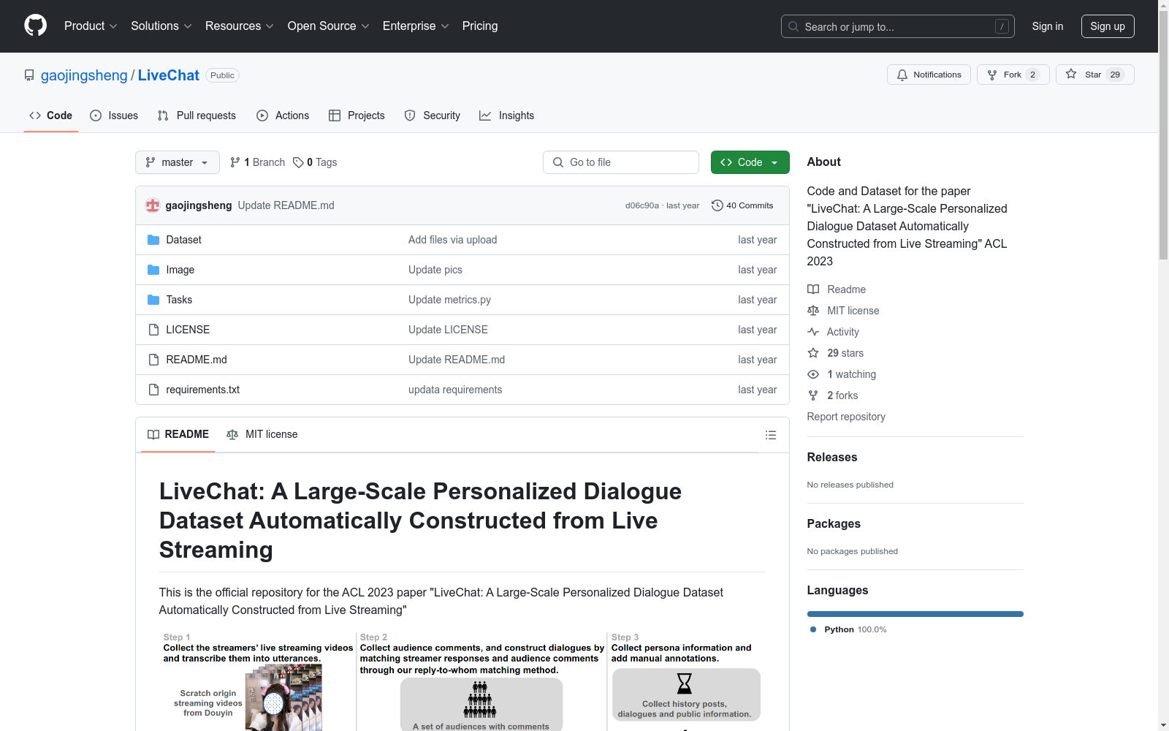1169x731 pixels.
Task: Expand the Solutions menu
Action: click(161, 26)
